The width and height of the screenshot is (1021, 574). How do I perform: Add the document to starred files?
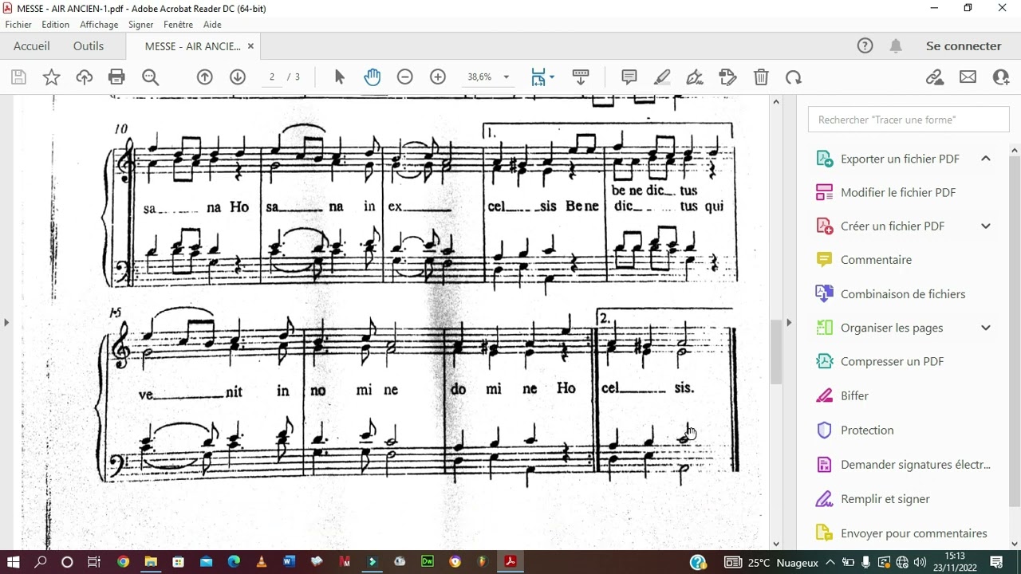51,77
